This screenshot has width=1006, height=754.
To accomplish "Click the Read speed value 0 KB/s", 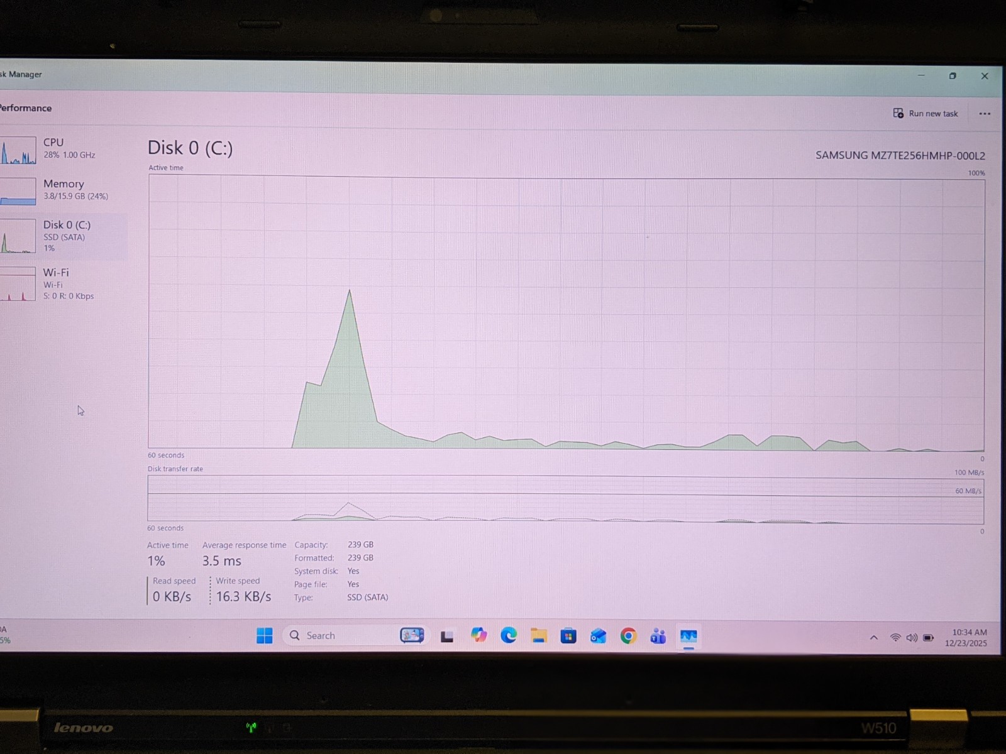I will pos(172,596).
